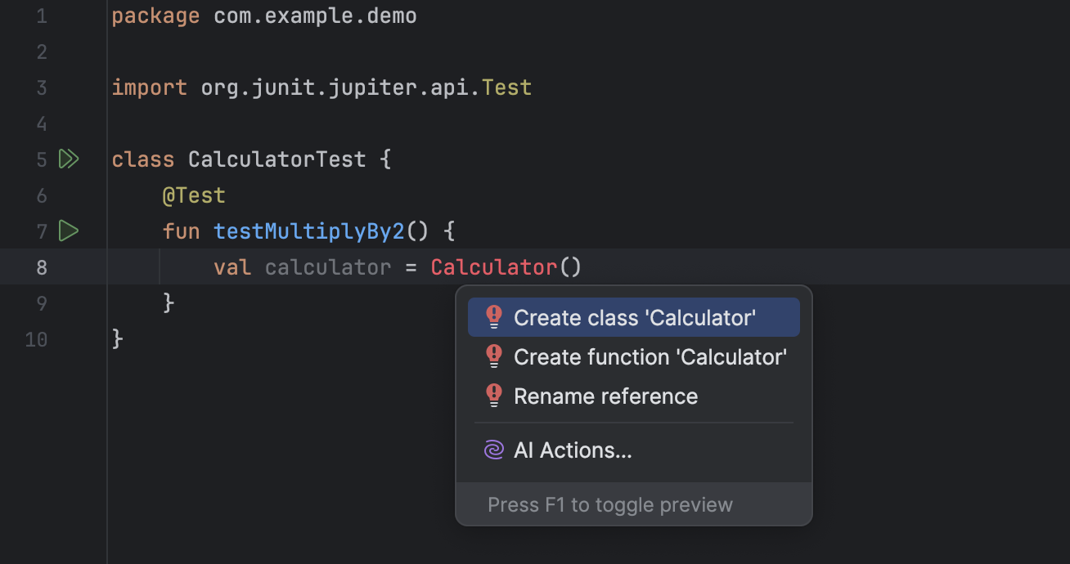This screenshot has height=564, width=1070.
Task: Click the red bulb beside Create class 'Calculator'
Action: [493, 316]
